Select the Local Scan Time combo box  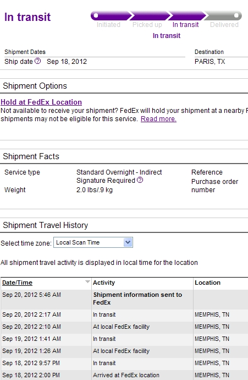(x=93, y=242)
